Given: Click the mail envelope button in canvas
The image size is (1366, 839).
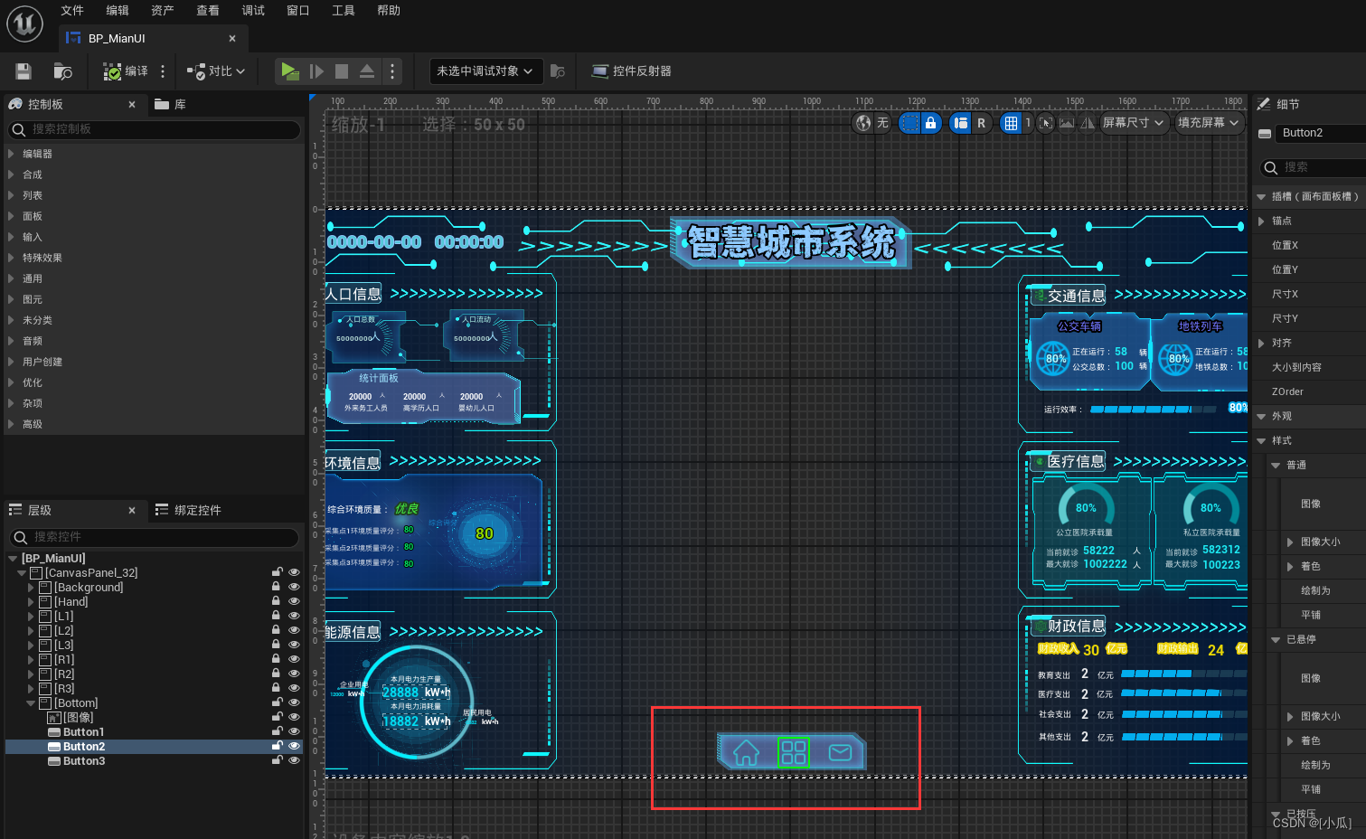Looking at the screenshot, I should 840,752.
